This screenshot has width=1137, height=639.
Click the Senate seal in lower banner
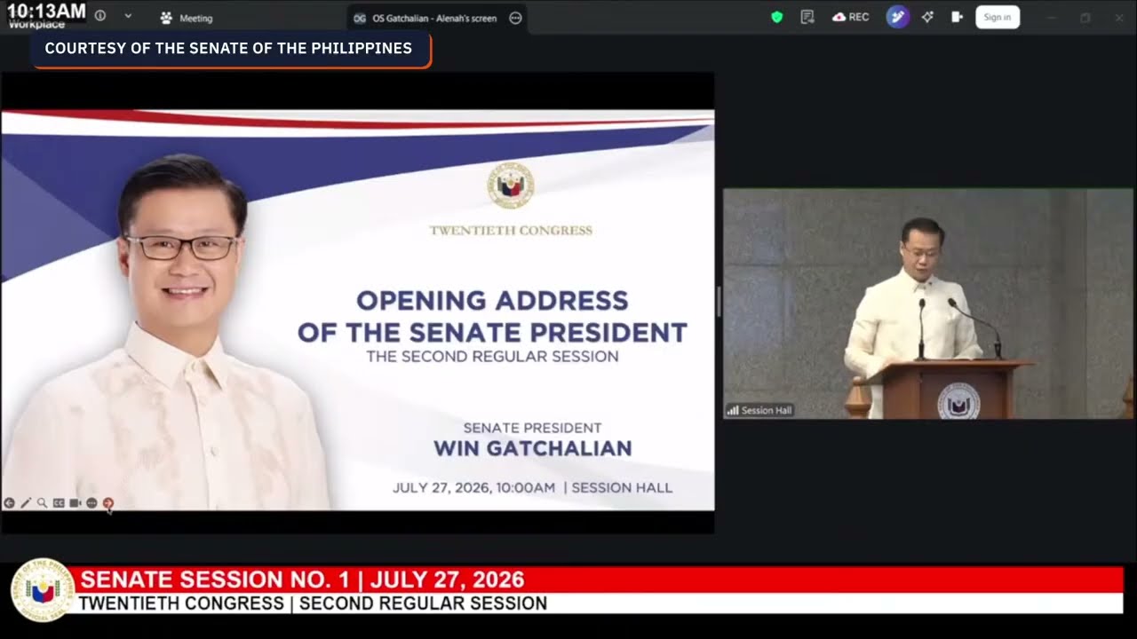point(42,590)
